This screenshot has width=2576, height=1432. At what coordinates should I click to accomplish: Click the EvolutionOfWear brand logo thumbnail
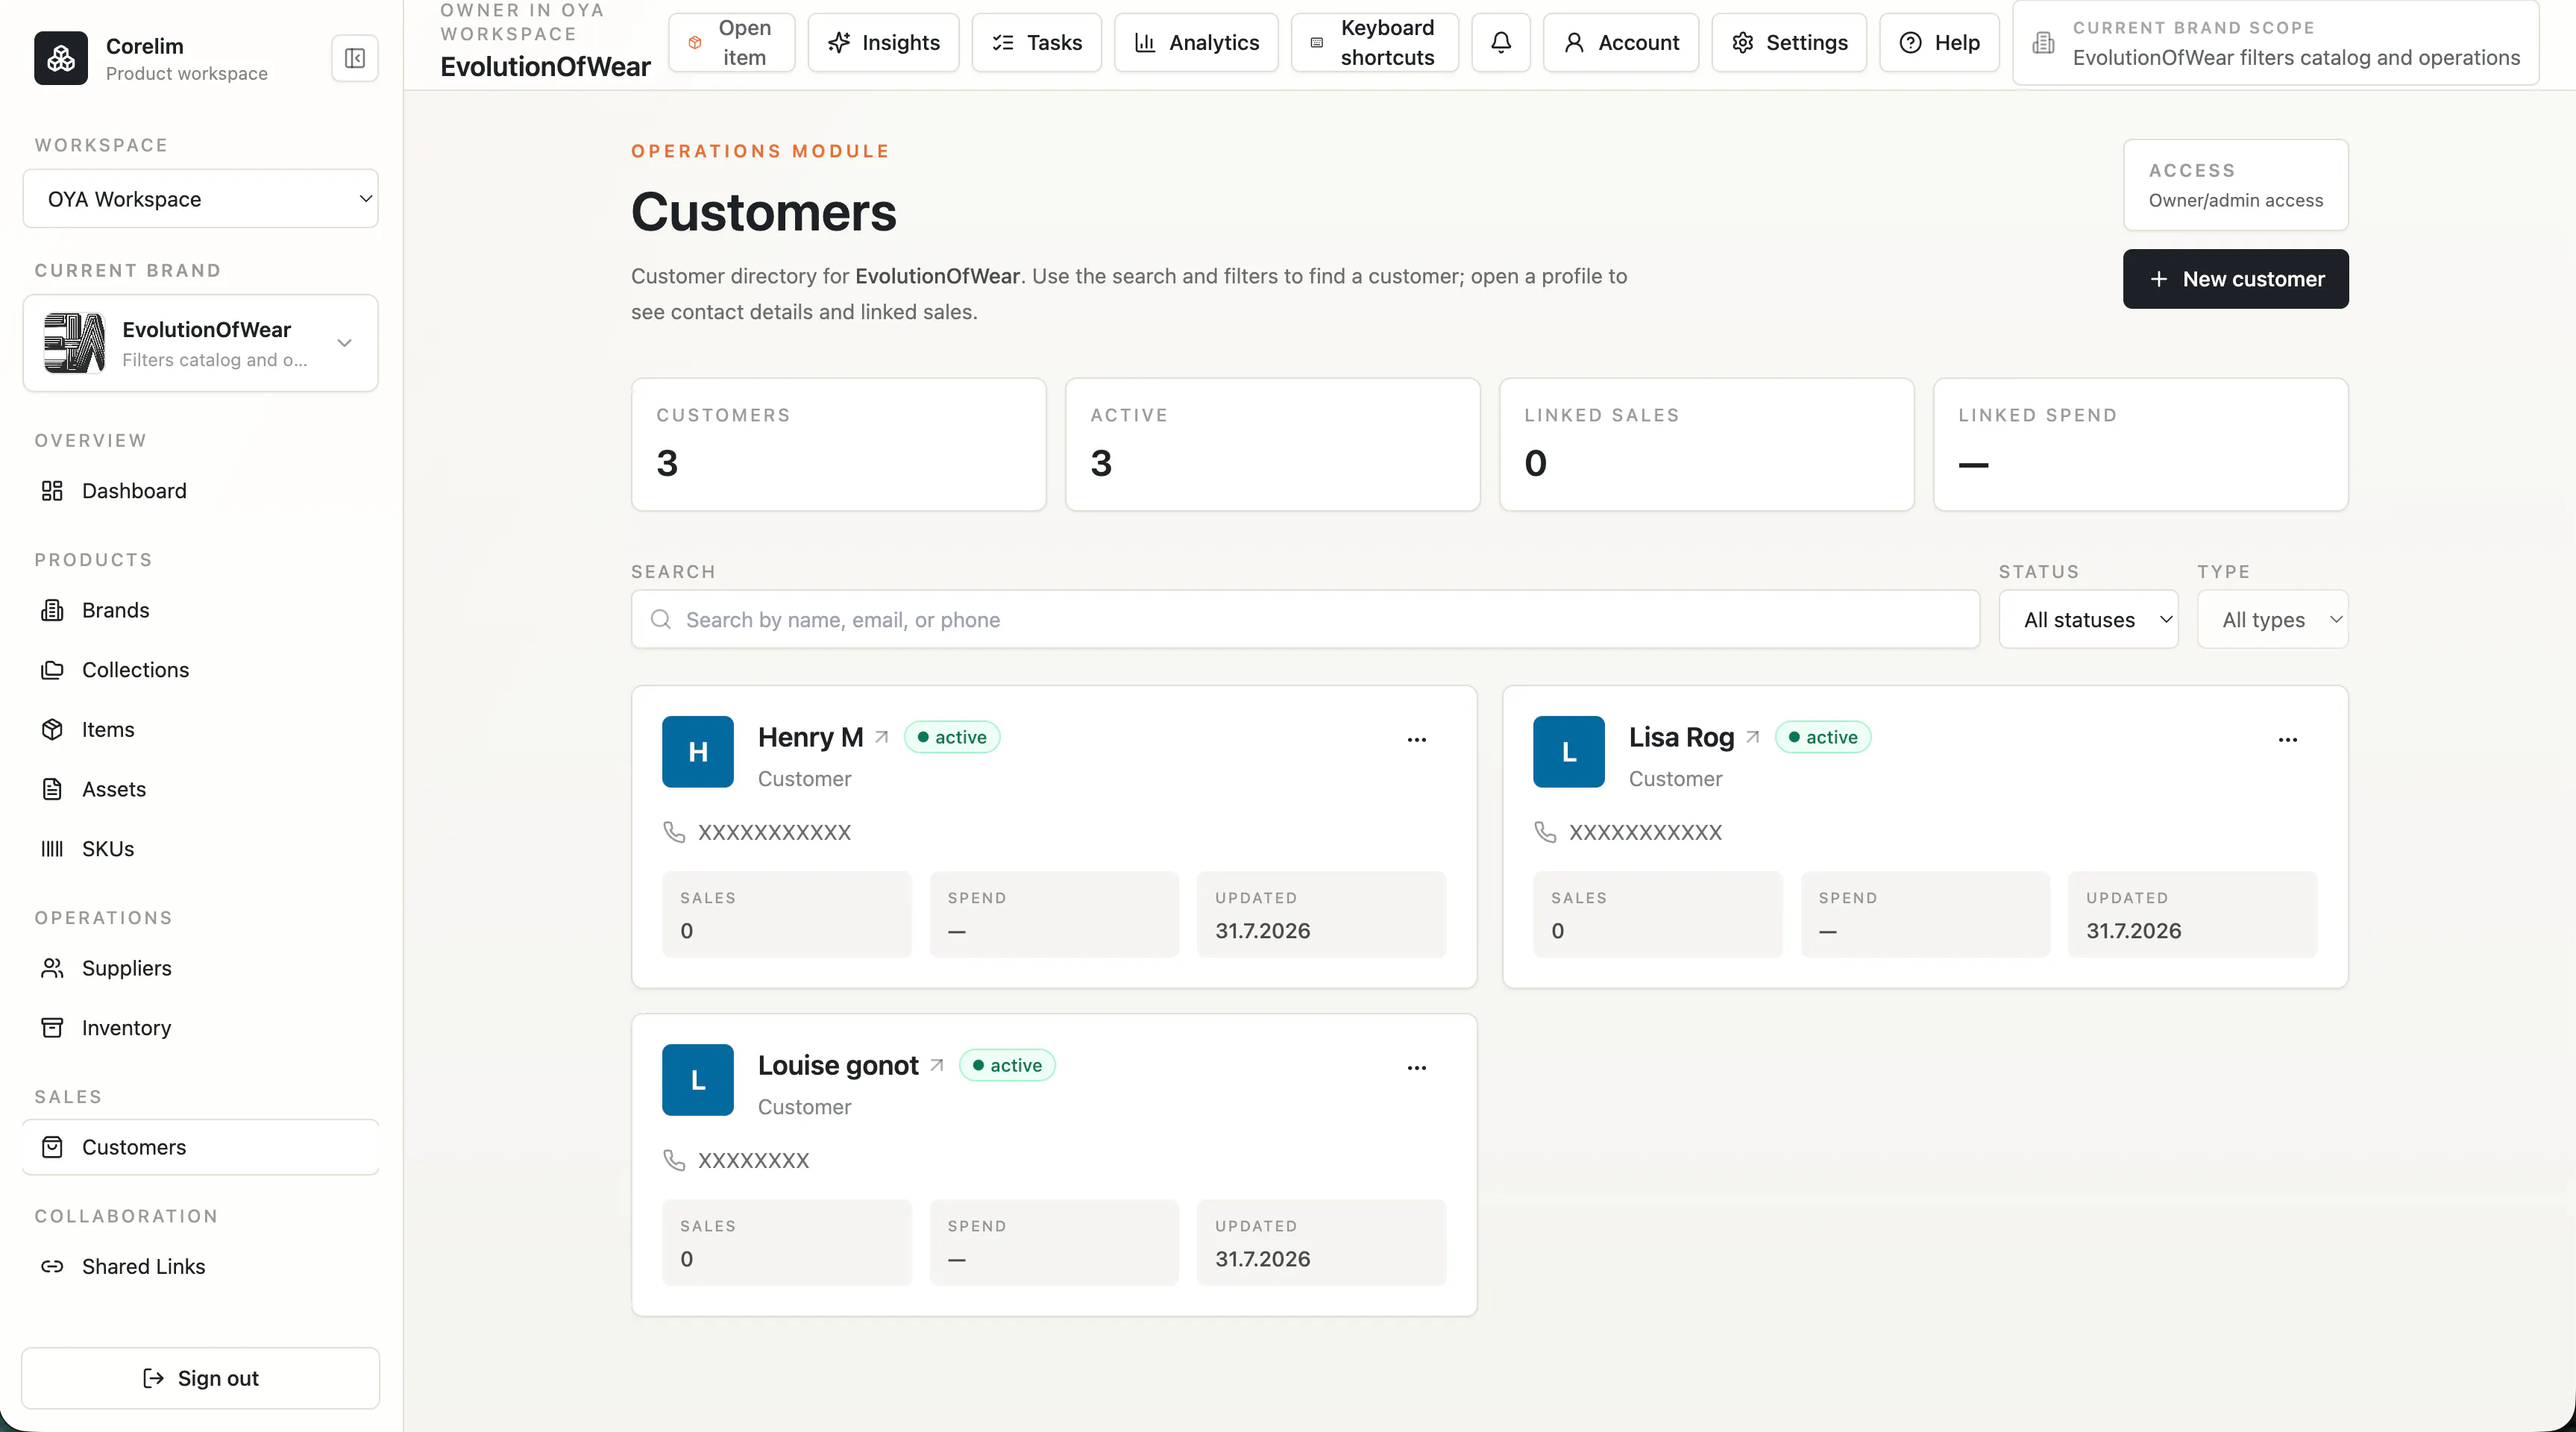(74, 343)
